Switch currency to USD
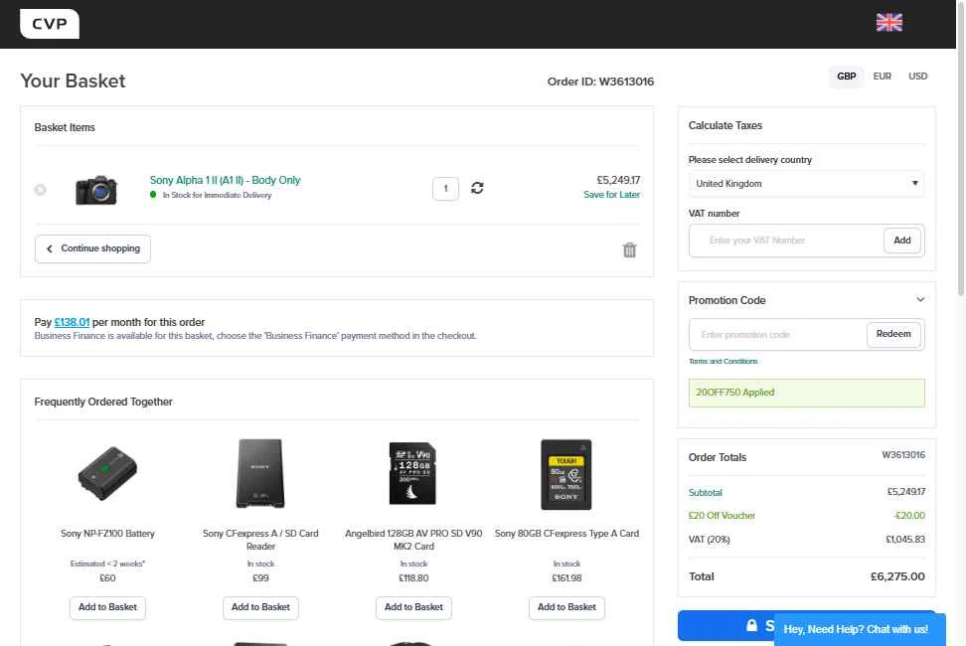The height and width of the screenshot is (646, 966). pyautogui.click(x=917, y=77)
